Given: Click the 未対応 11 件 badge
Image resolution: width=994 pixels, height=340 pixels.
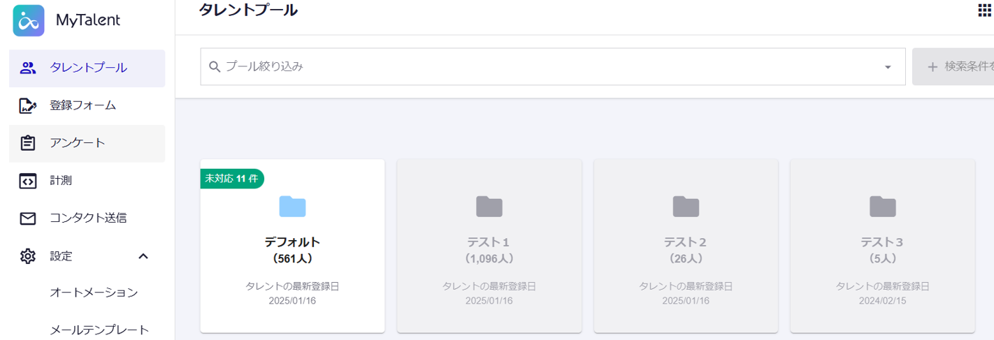Looking at the screenshot, I should click(x=231, y=179).
